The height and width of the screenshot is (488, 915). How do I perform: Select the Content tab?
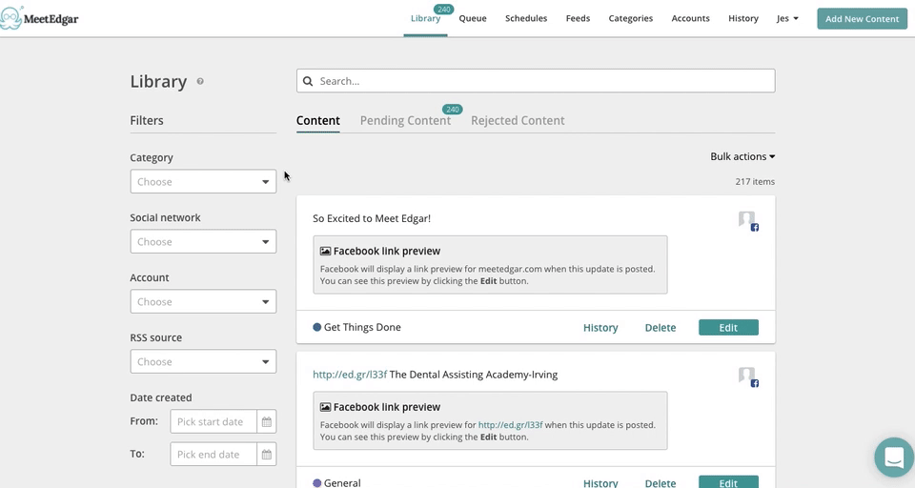click(318, 121)
